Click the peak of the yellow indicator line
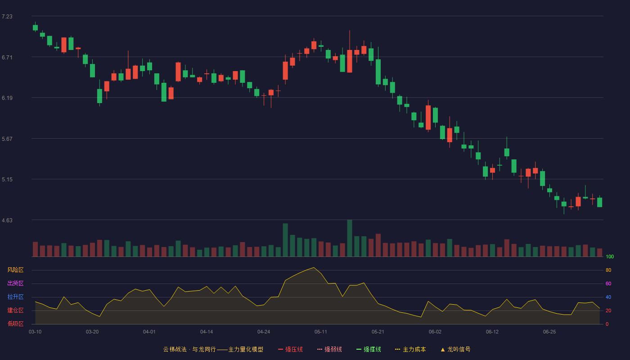 [314, 267]
